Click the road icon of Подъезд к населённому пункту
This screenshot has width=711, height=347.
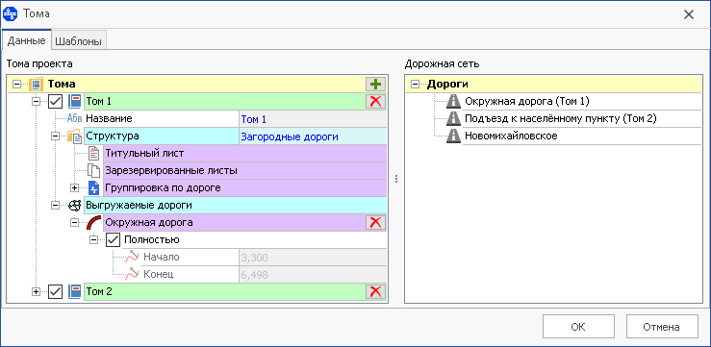click(x=453, y=118)
